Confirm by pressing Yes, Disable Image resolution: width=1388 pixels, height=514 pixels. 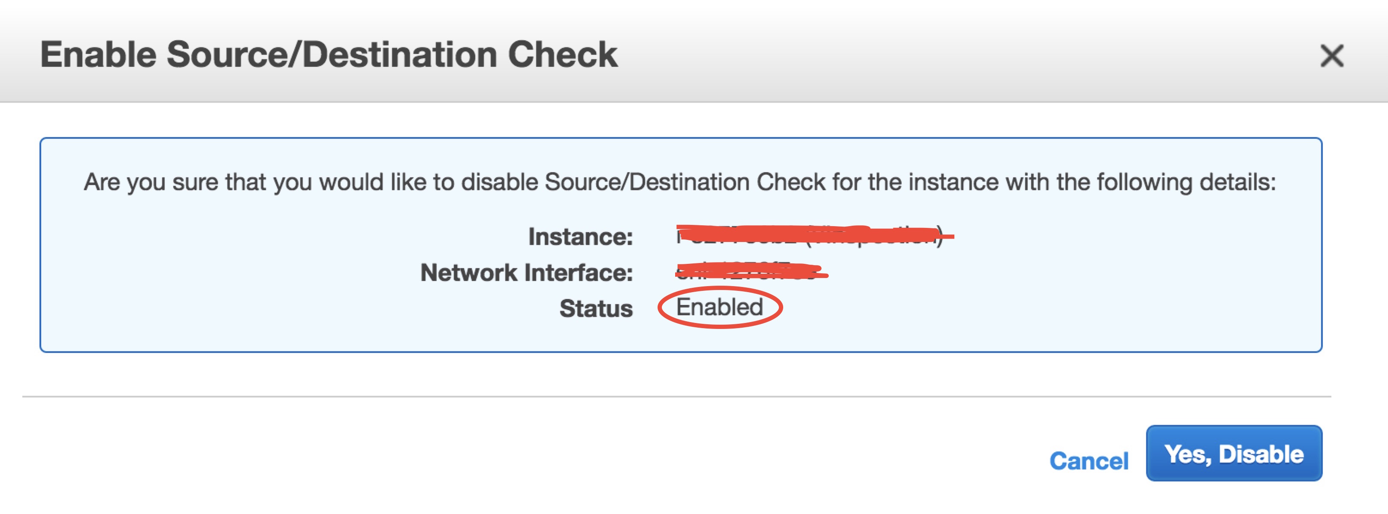[1235, 454]
